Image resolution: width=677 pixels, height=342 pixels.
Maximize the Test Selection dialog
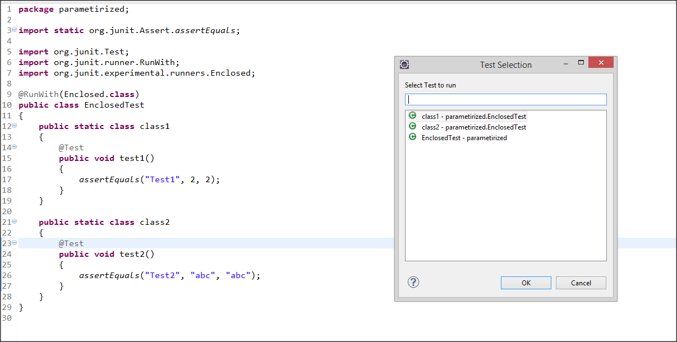click(x=581, y=63)
